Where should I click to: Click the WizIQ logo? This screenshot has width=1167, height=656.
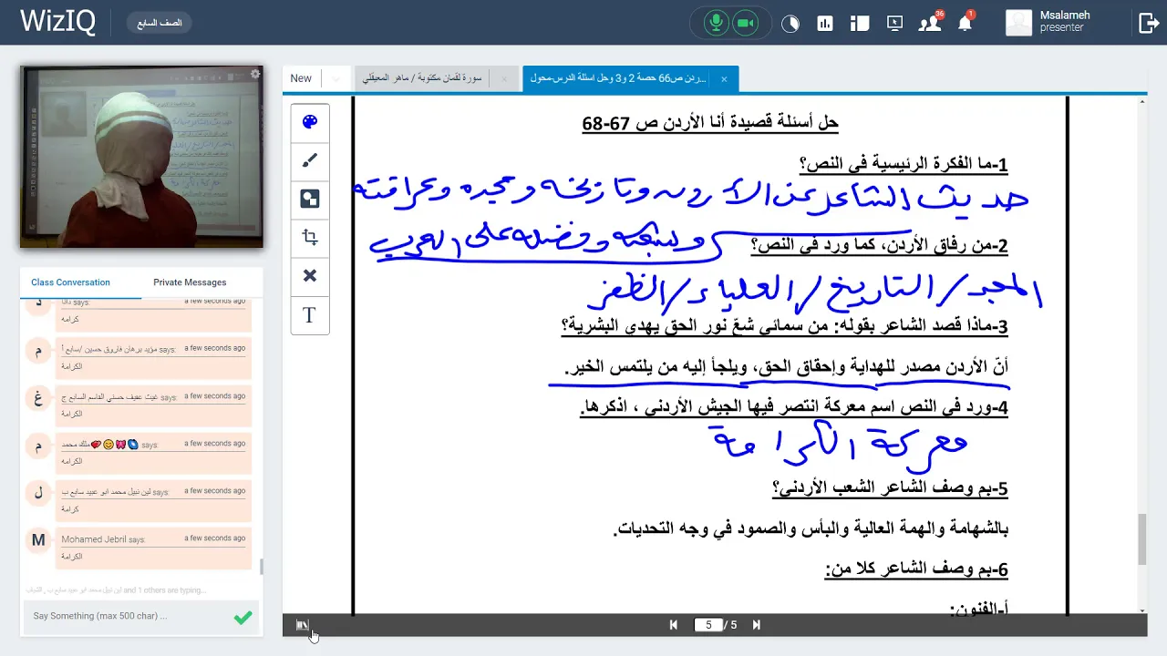(57, 22)
